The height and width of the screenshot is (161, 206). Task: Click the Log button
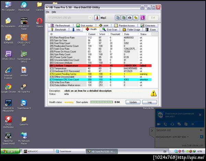pyautogui.click(x=149, y=102)
